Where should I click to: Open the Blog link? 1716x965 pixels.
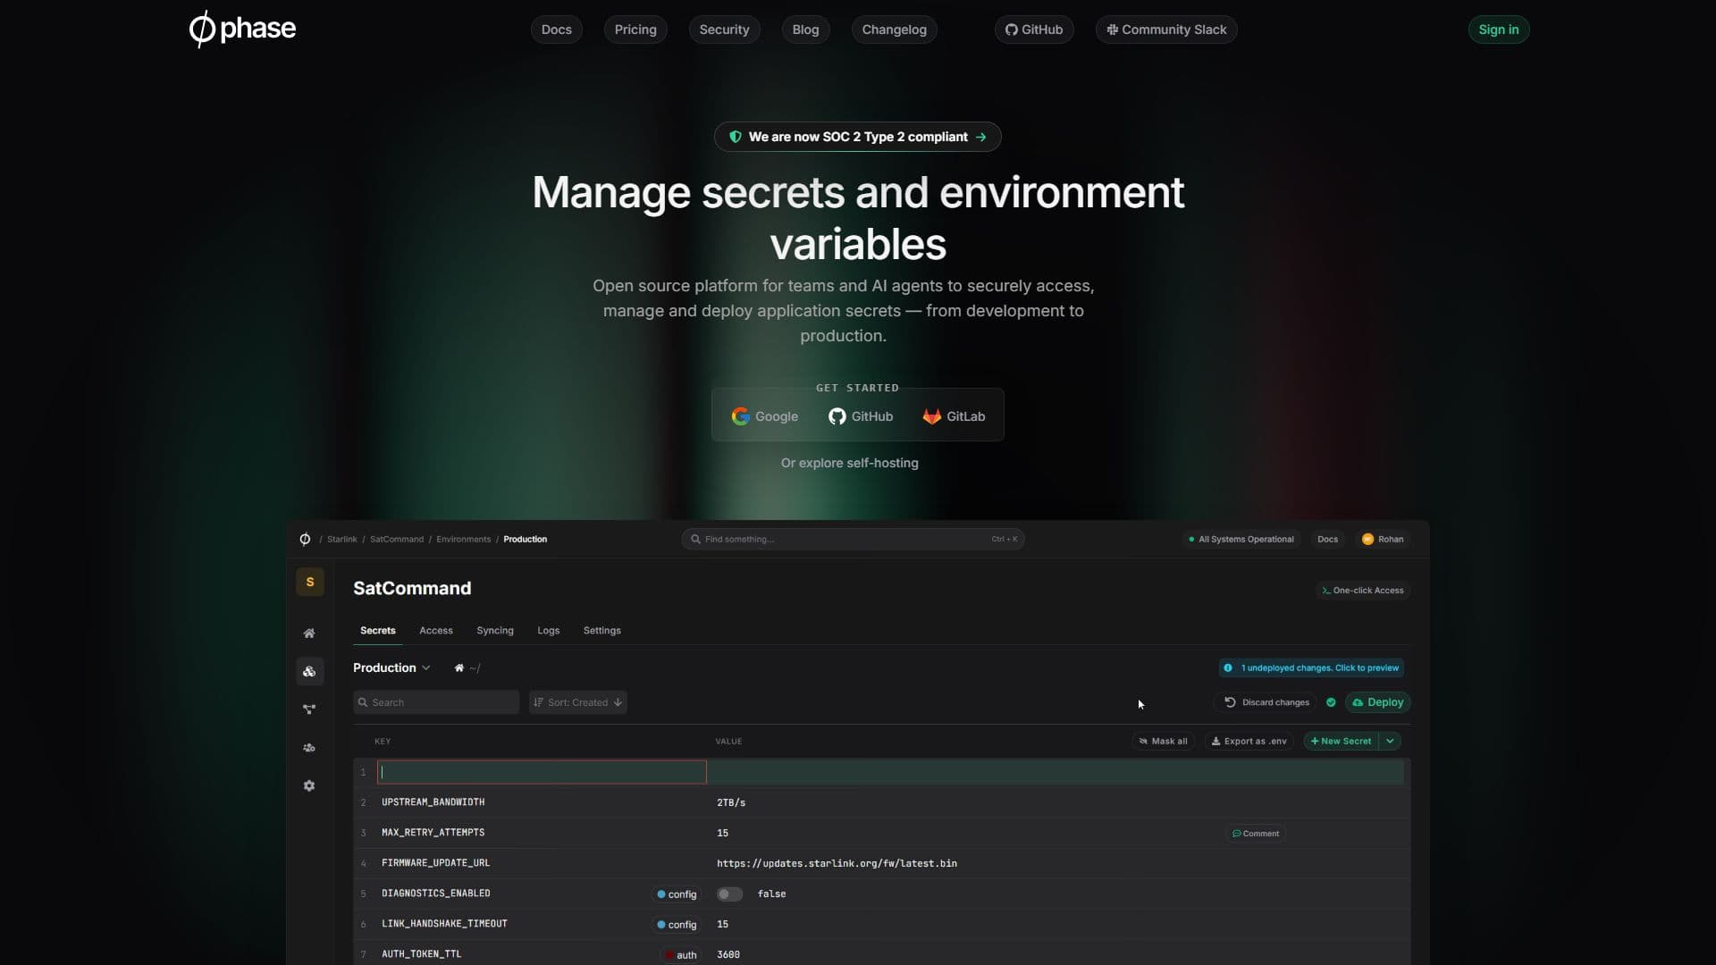(805, 29)
